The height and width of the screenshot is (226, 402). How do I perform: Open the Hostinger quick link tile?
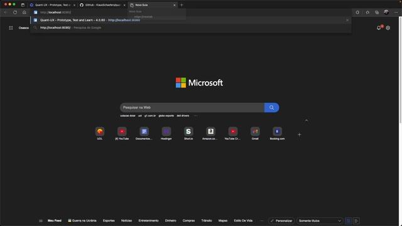click(x=166, y=134)
